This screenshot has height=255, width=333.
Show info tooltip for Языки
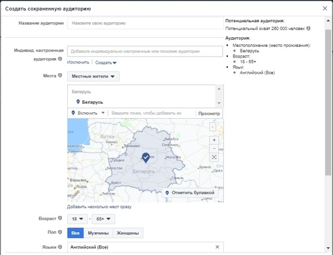60,247
